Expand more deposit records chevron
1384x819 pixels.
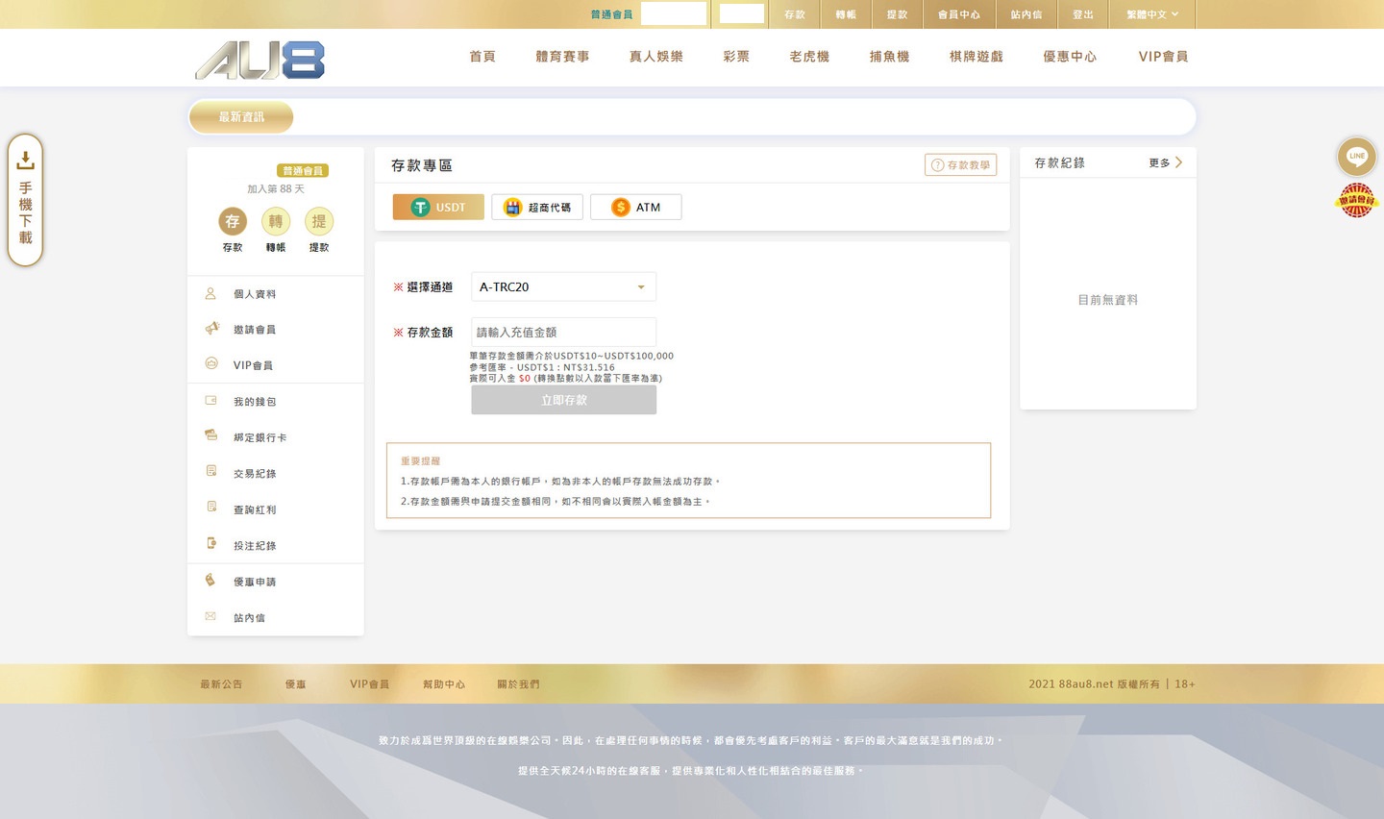pyautogui.click(x=1178, y=162)
